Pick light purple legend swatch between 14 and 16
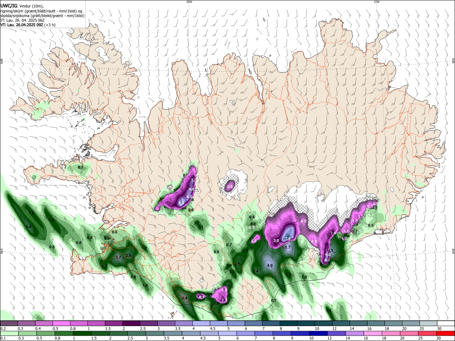 pos(354,333)
